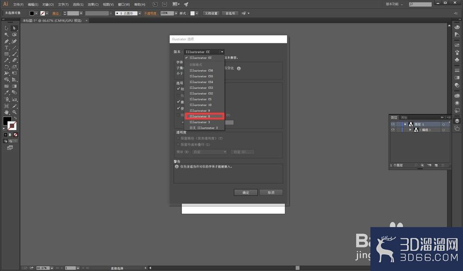Open the Swatches panel in right dock
Screen dimensions: 463x271
[457, 45]
